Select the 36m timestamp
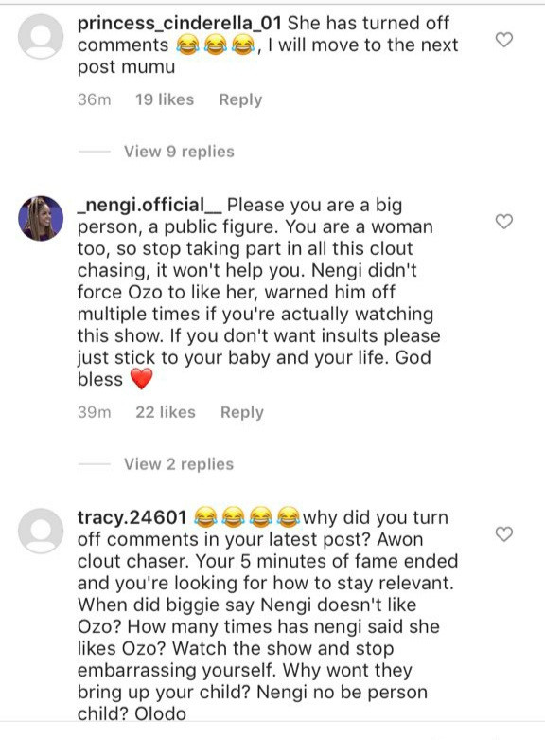Screen dimensions: 545x740 (x=95, y=99)
